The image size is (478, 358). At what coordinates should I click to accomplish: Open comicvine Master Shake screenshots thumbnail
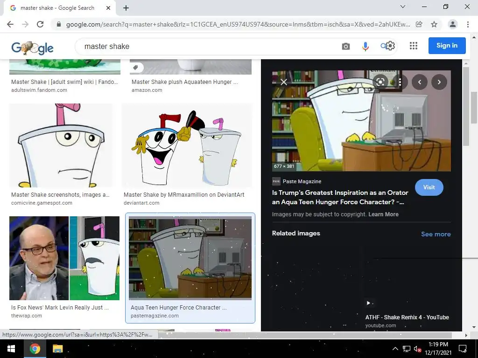click(x=61, y=145)
